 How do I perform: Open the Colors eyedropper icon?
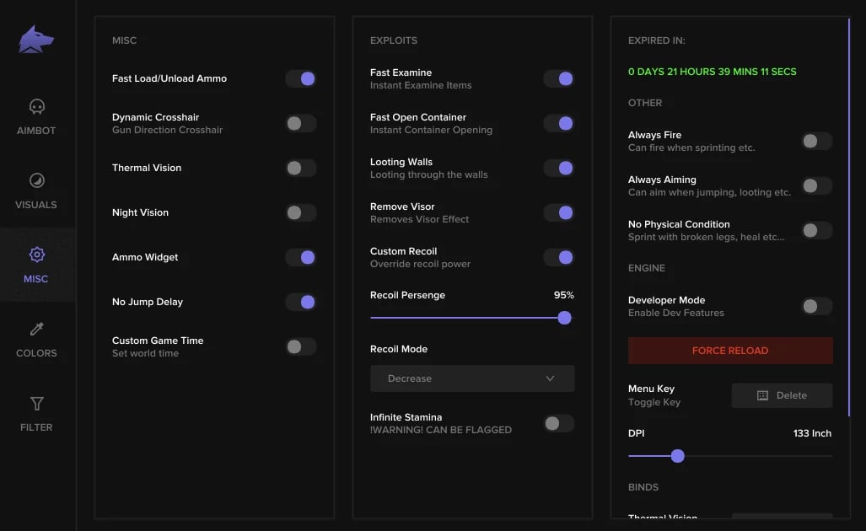coord(36,329)
